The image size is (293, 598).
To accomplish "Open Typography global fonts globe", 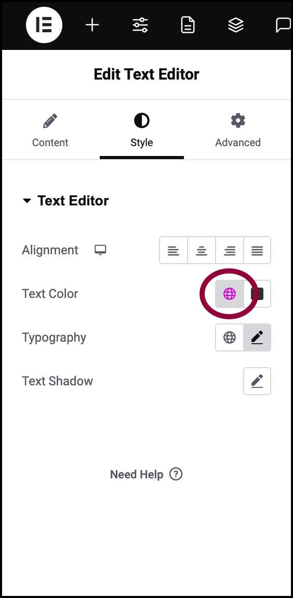I will tap(230, 337).
